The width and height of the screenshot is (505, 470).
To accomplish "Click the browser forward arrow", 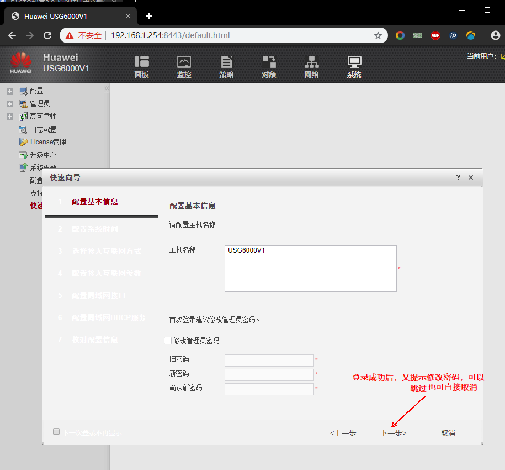I will (x=30, y=35).
